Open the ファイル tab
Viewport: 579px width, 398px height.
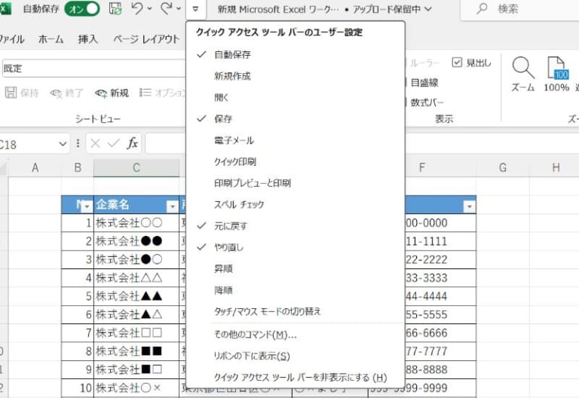11,38
